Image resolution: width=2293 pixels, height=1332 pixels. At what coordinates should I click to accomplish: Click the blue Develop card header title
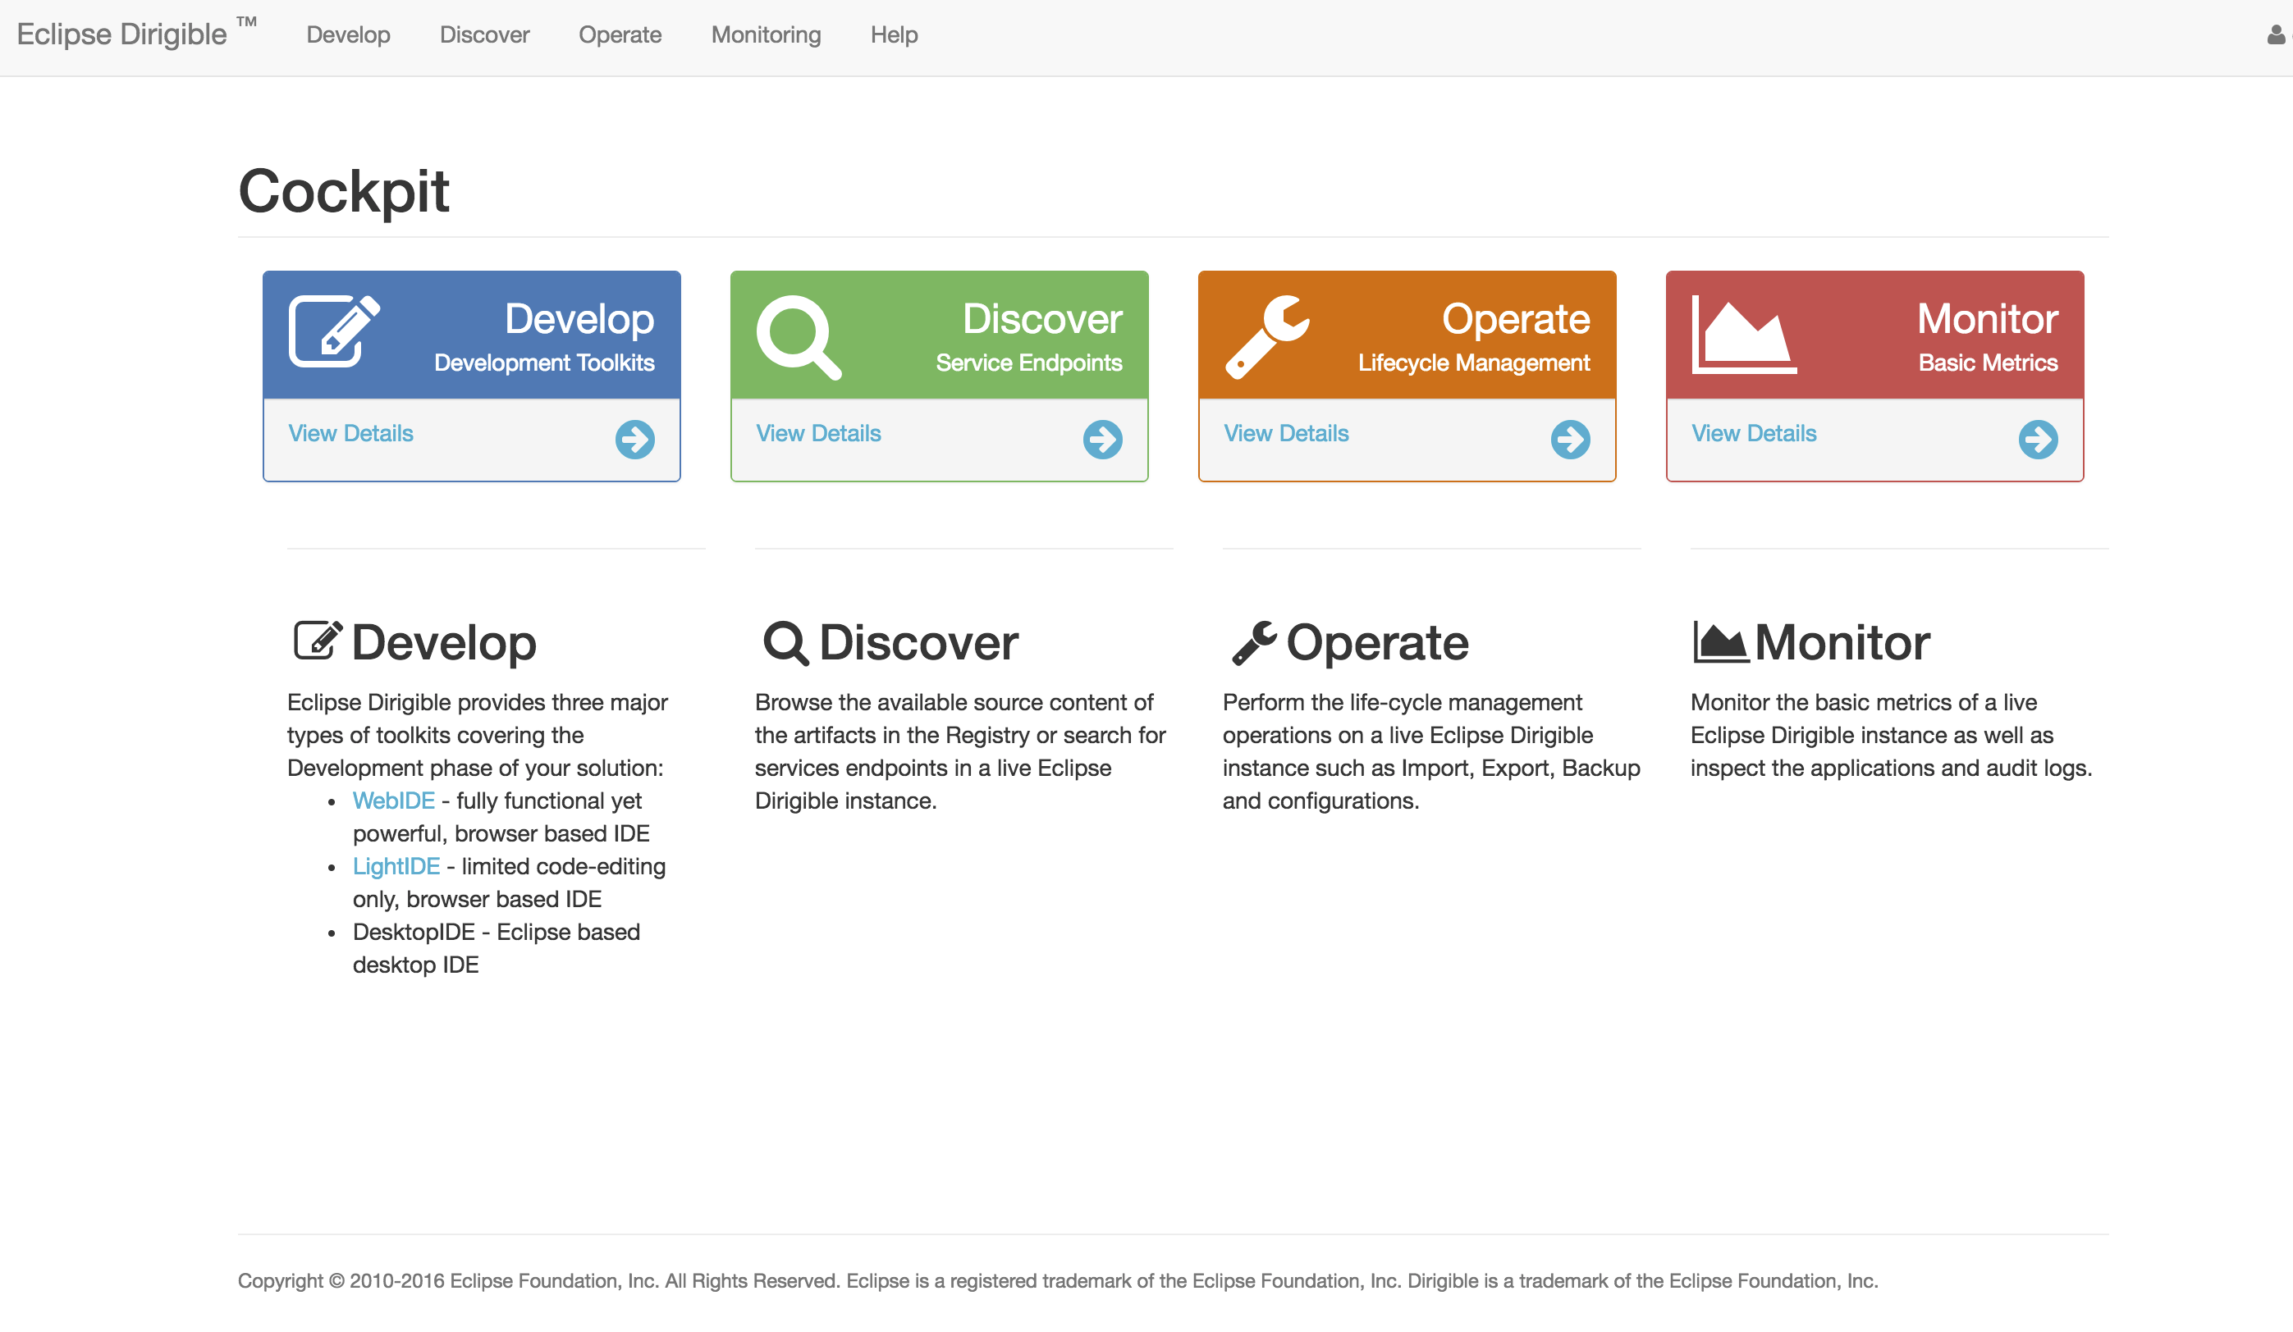tap(579, 318)
